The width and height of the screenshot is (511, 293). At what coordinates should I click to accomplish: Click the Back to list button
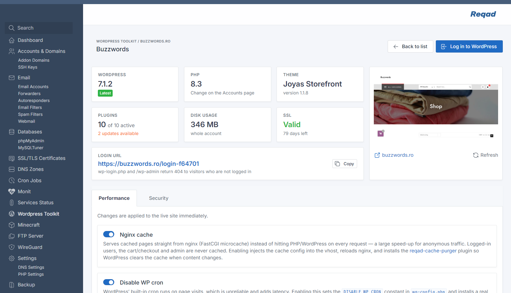[410, 47]
